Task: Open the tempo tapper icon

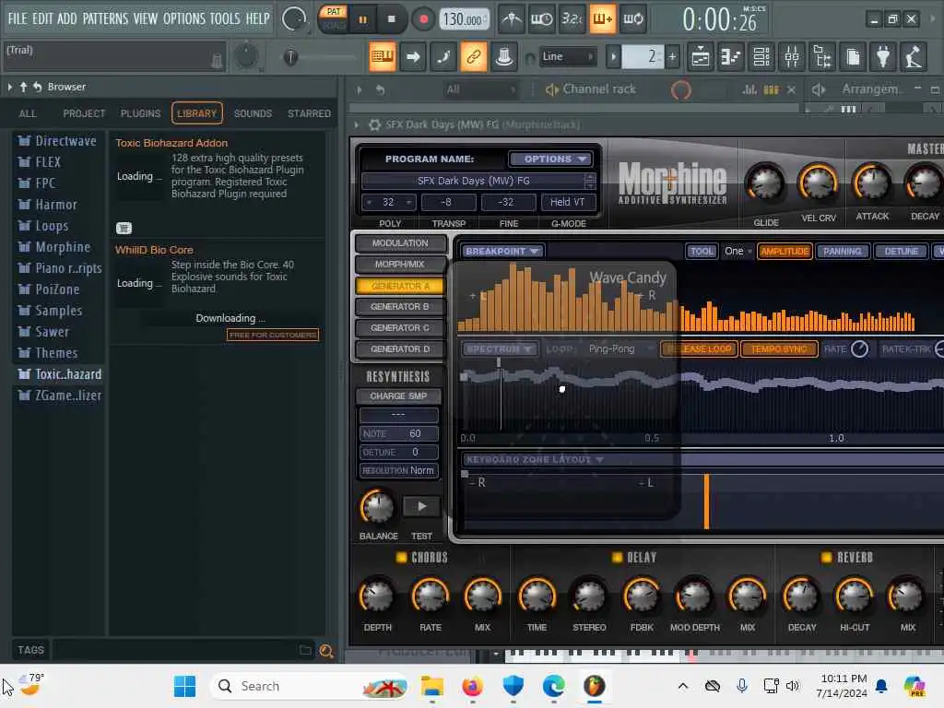Action: coord(914,57)
